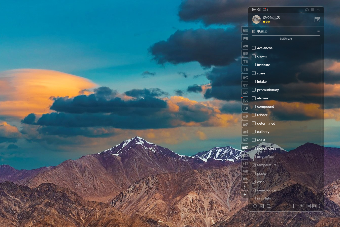Check off the avalanche item

coord(254,48)
